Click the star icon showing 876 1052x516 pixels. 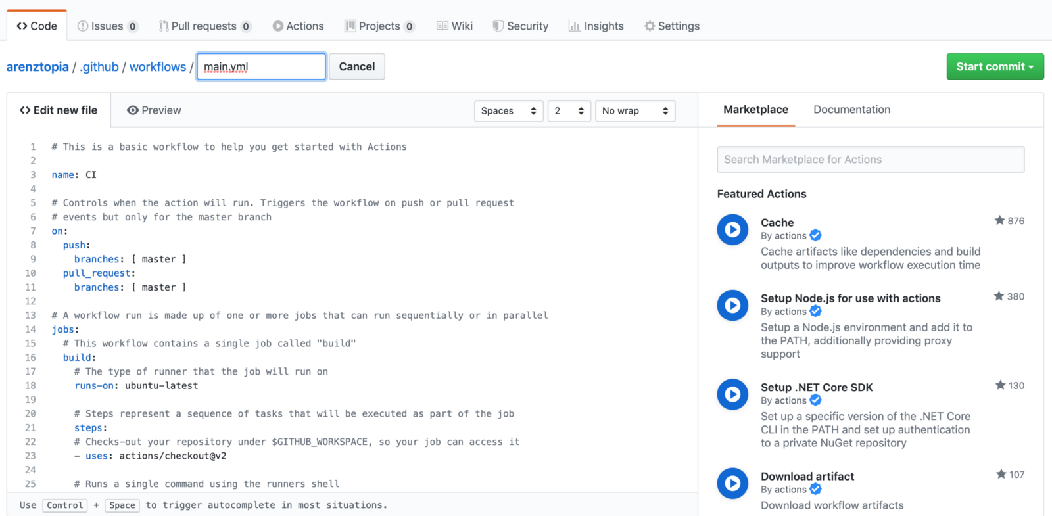pos(999,220)
